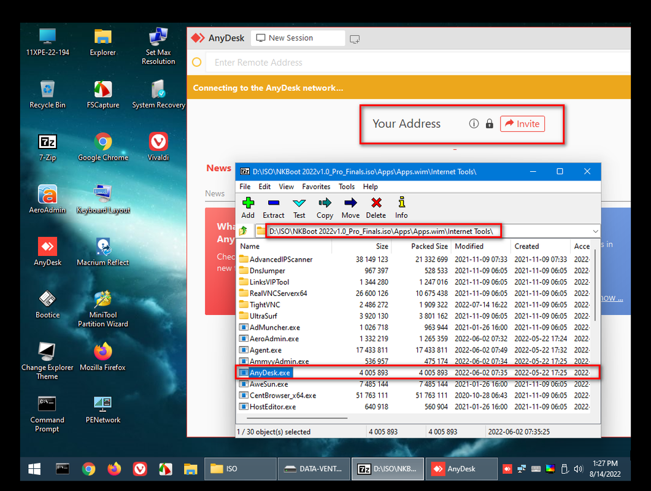Open the Vivaldi desktop icon
Viewport: 651px width, 491px height.
[158, 148]
